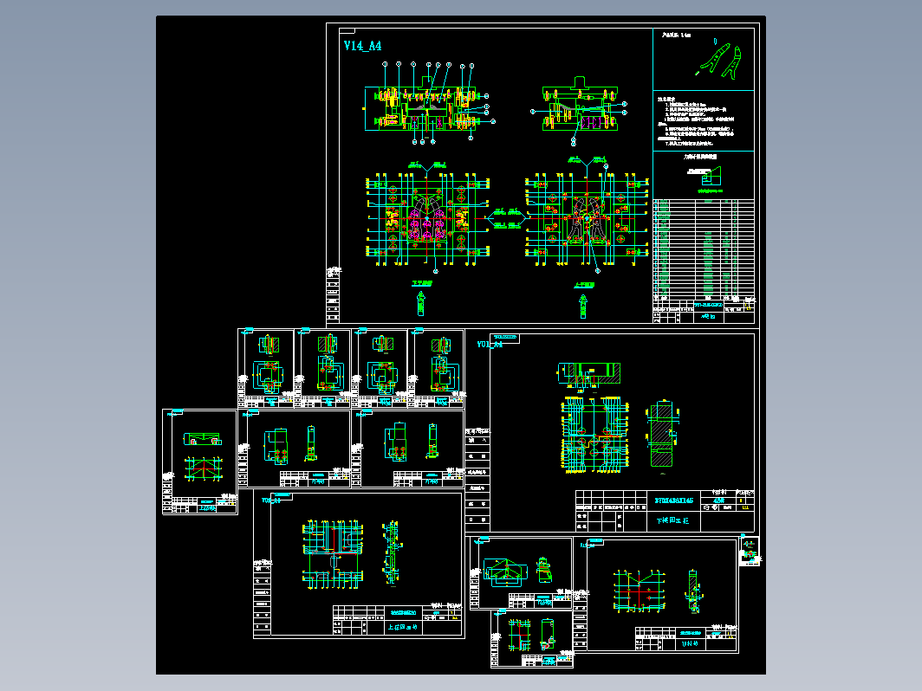Click the tiny white thumbnail sheet at the far right
Screen dimensions: 922x691
749,551
